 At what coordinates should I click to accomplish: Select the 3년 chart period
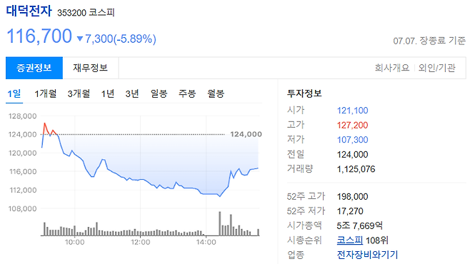pos(132,94)
